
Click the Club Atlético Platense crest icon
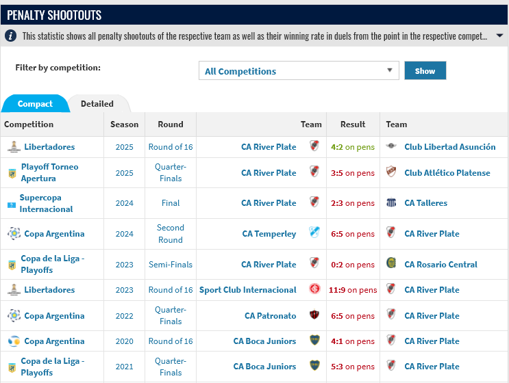[x=391, y=172]
